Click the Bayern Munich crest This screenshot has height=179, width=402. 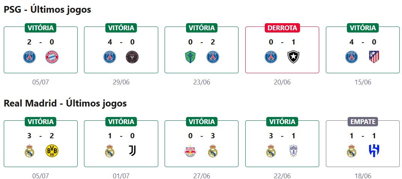(x=52, y=57)
